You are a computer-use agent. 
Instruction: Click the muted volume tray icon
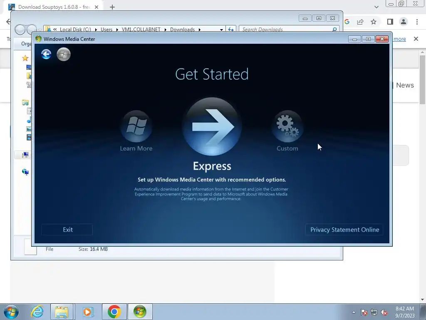pyautogui.click(x=384, y=312)
